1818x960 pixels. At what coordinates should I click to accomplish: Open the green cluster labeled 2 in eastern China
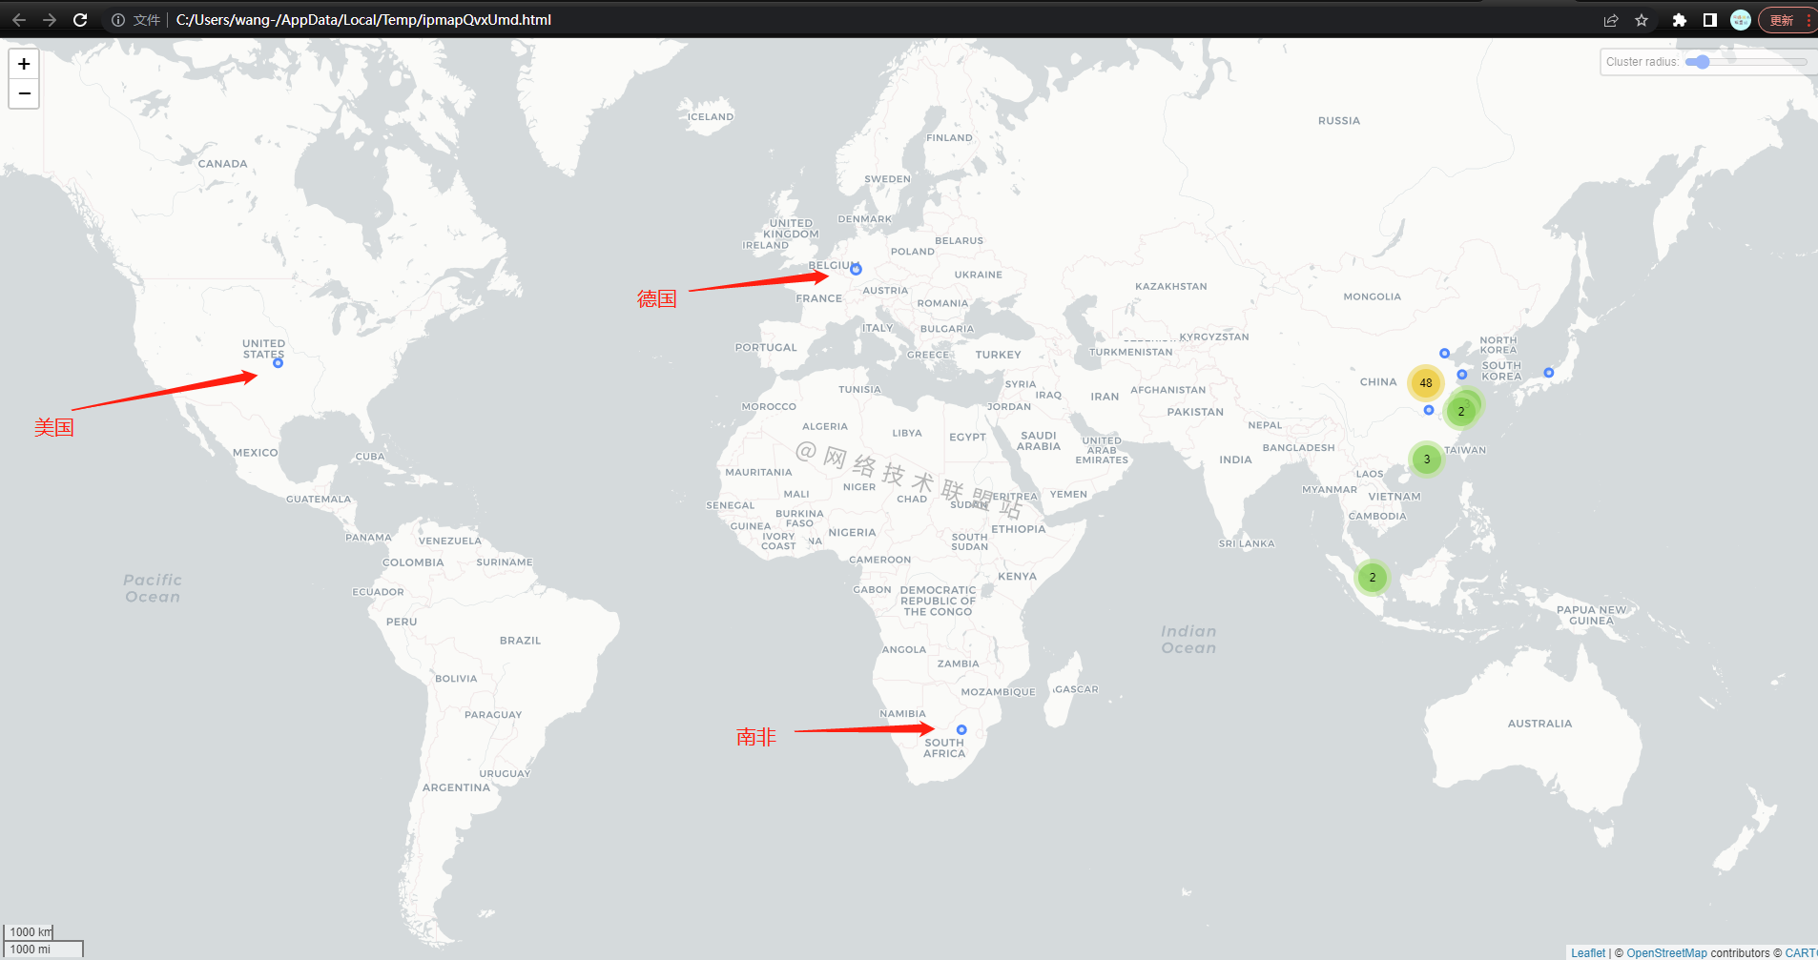click(1461, 412)
